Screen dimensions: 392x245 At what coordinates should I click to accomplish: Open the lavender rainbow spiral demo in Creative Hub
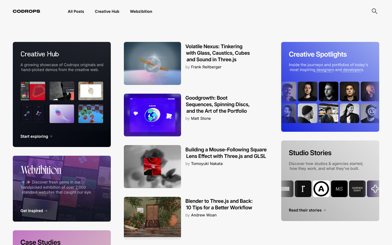[x=62, y=114]
